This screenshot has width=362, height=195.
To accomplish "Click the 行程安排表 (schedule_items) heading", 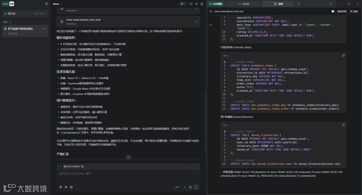I will pos(236,47).
